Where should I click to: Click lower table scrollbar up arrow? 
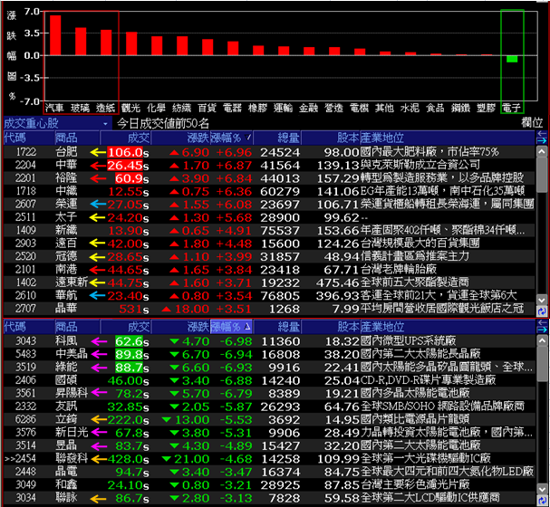[542, 340]
